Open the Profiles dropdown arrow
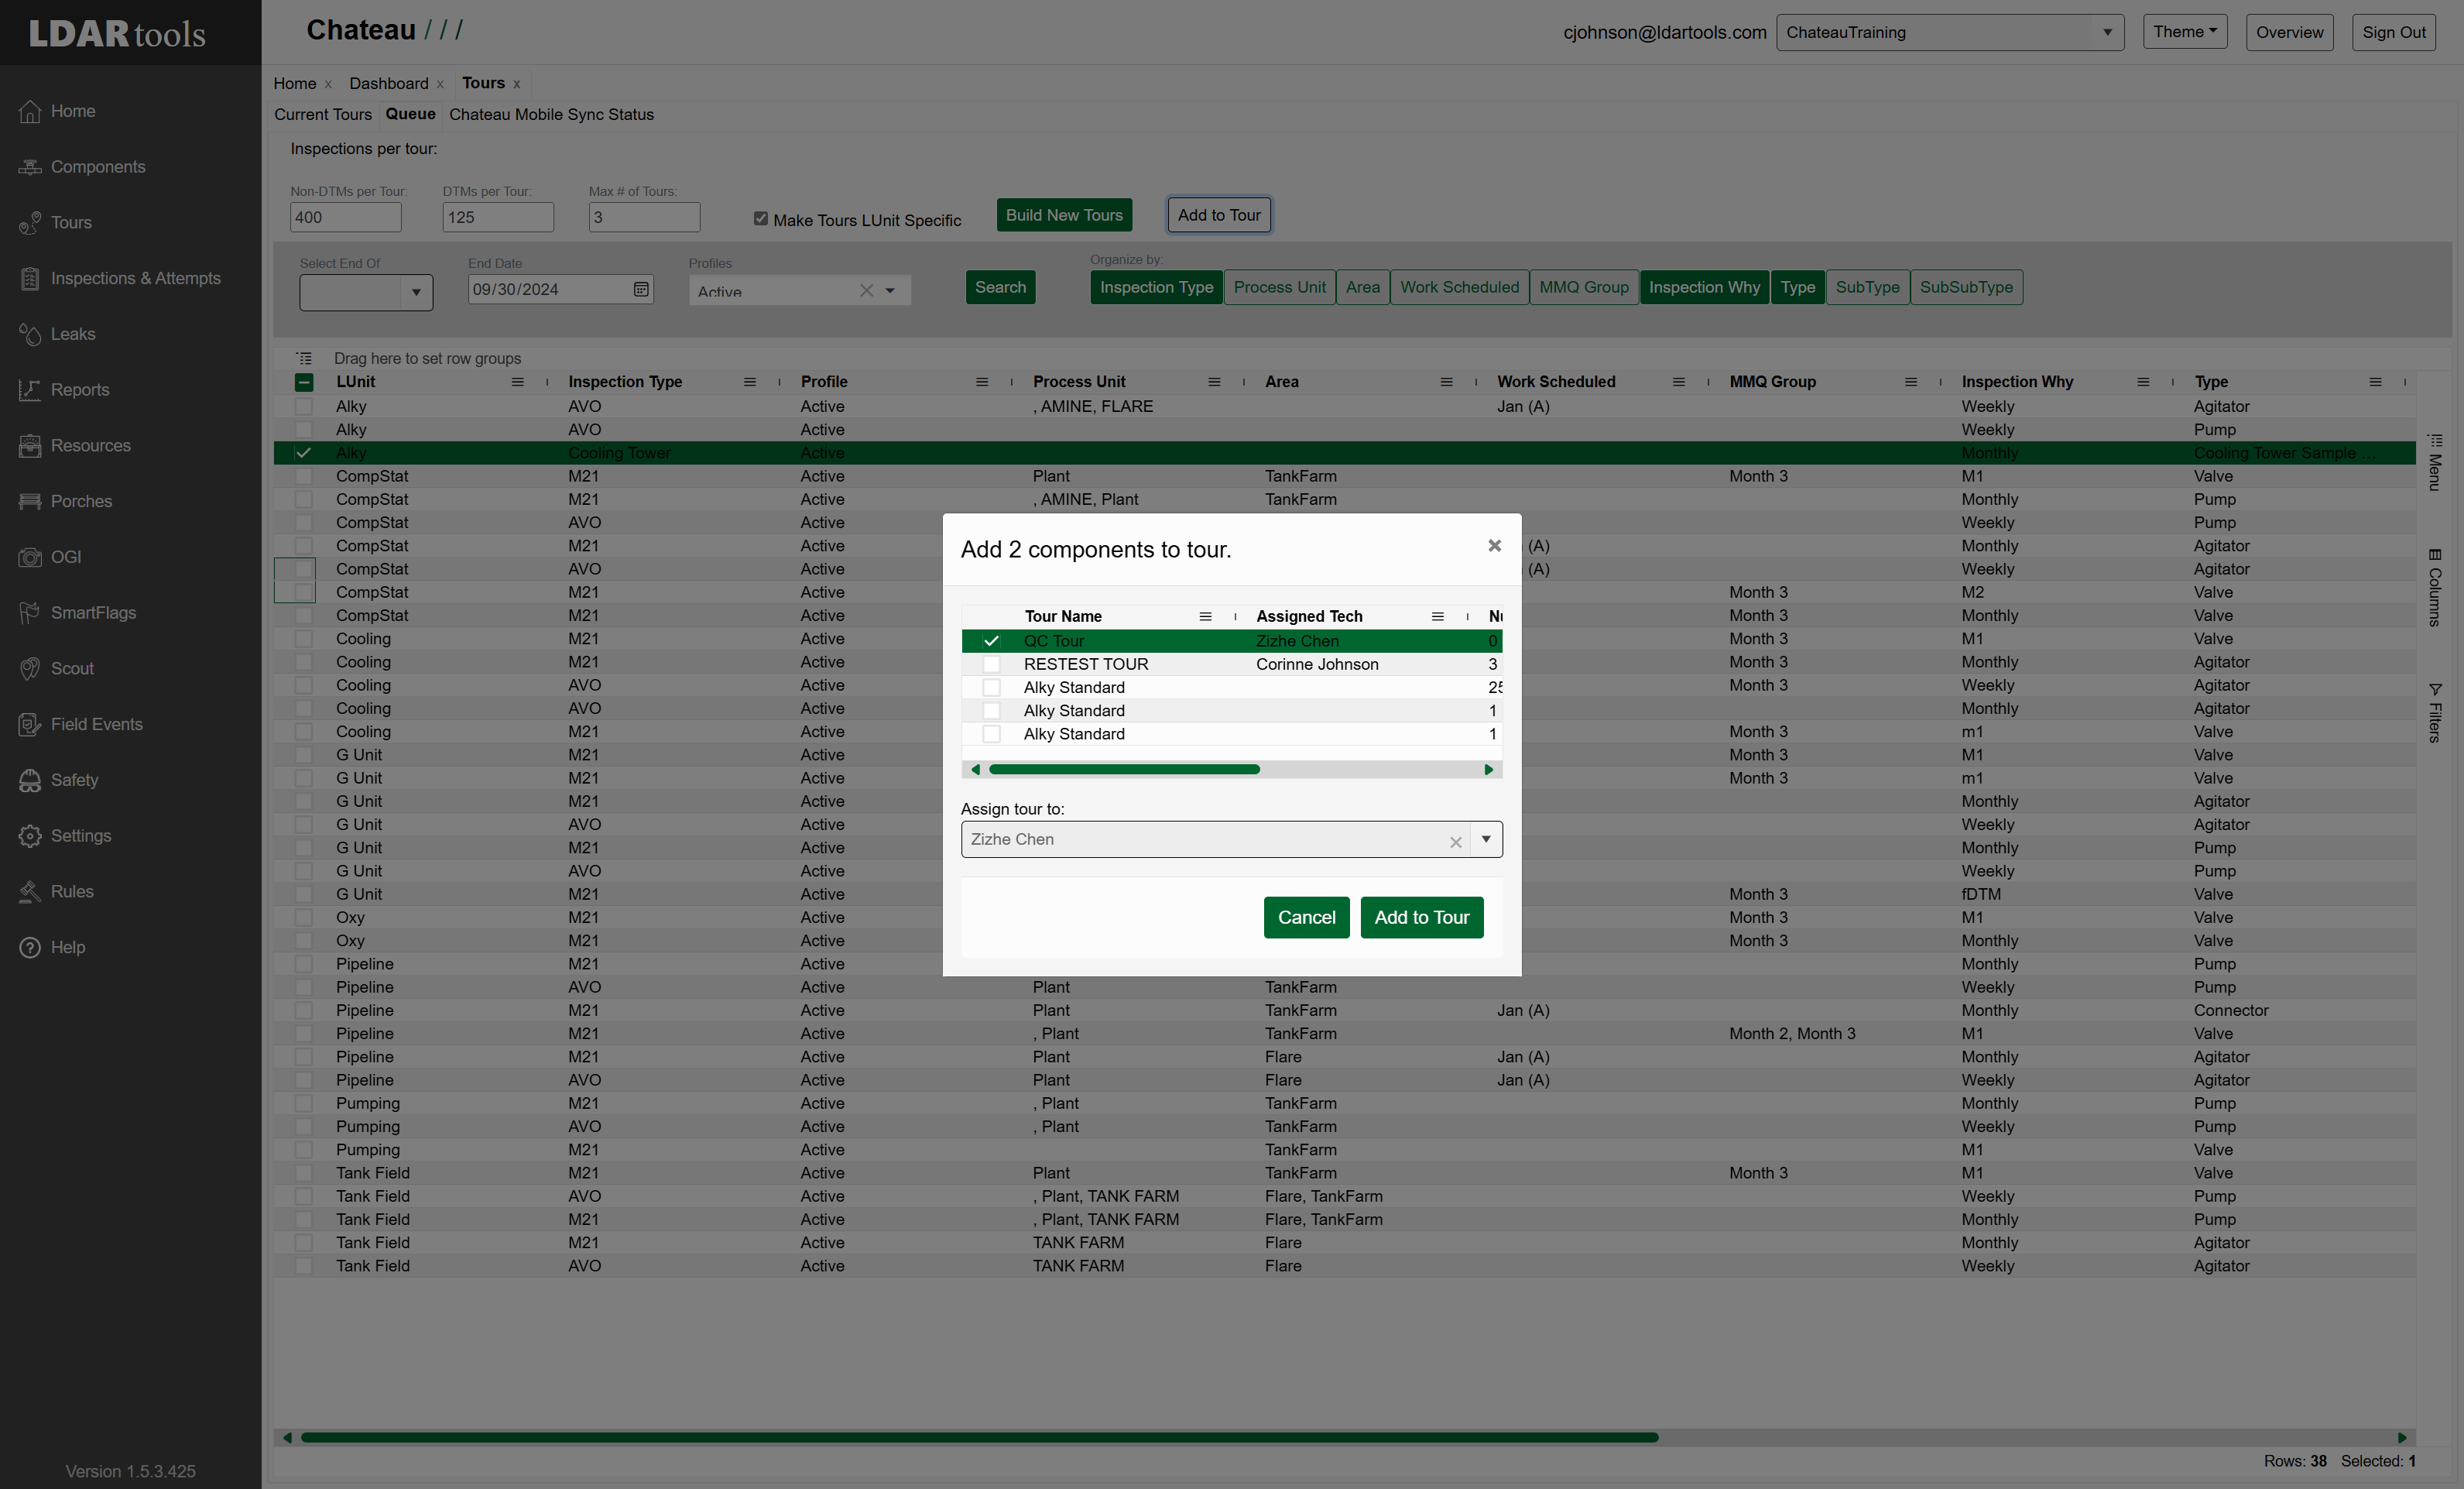The width and height of the screenshot is (2464, 1489). (890, 291)
